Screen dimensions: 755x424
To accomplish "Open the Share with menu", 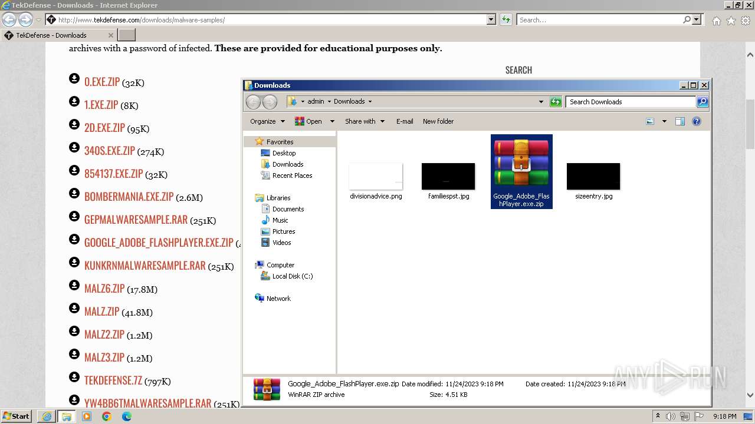I will coord(365,121).
